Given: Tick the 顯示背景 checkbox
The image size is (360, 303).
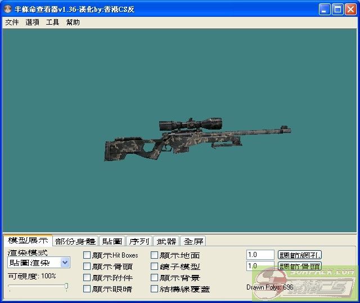Looking at the screenshot, I should (x=155, y=278).
